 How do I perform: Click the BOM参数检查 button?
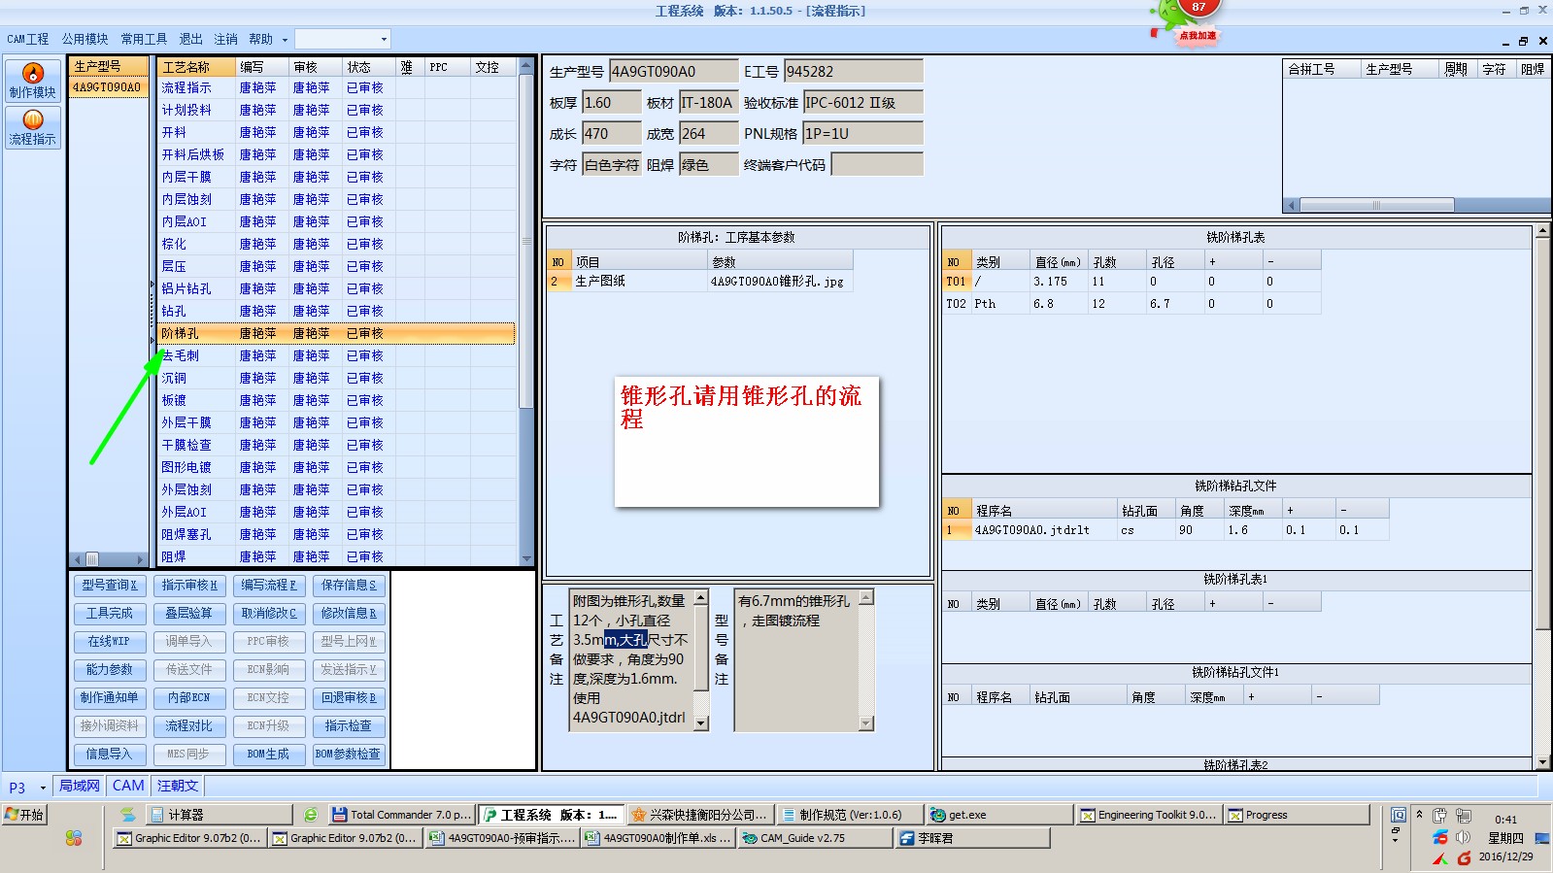point(350,755)
